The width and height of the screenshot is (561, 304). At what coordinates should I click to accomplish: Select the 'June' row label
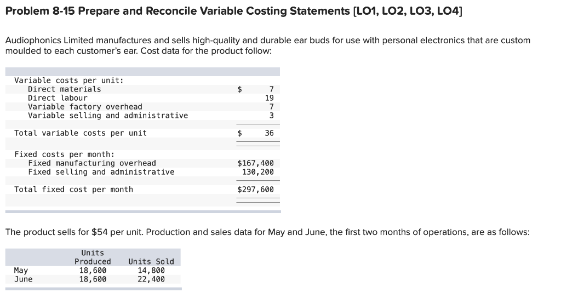click(x=23, y=279)
